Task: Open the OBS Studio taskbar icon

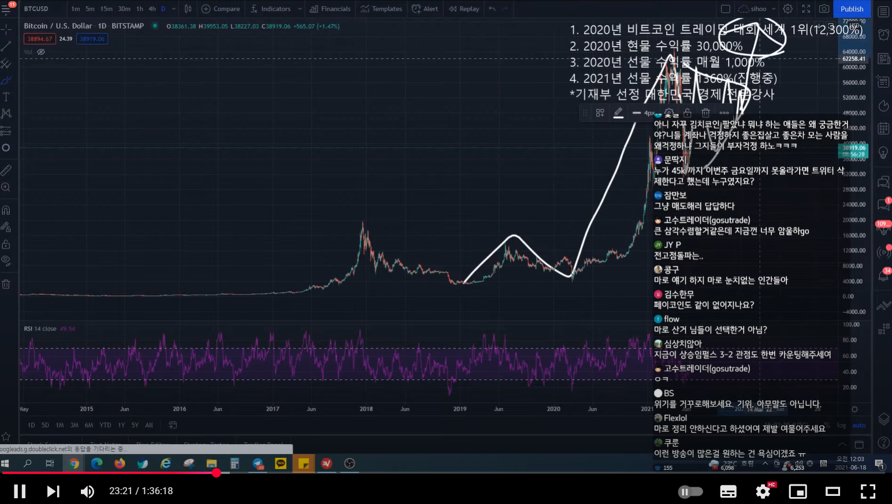Action: click(350, 464)
